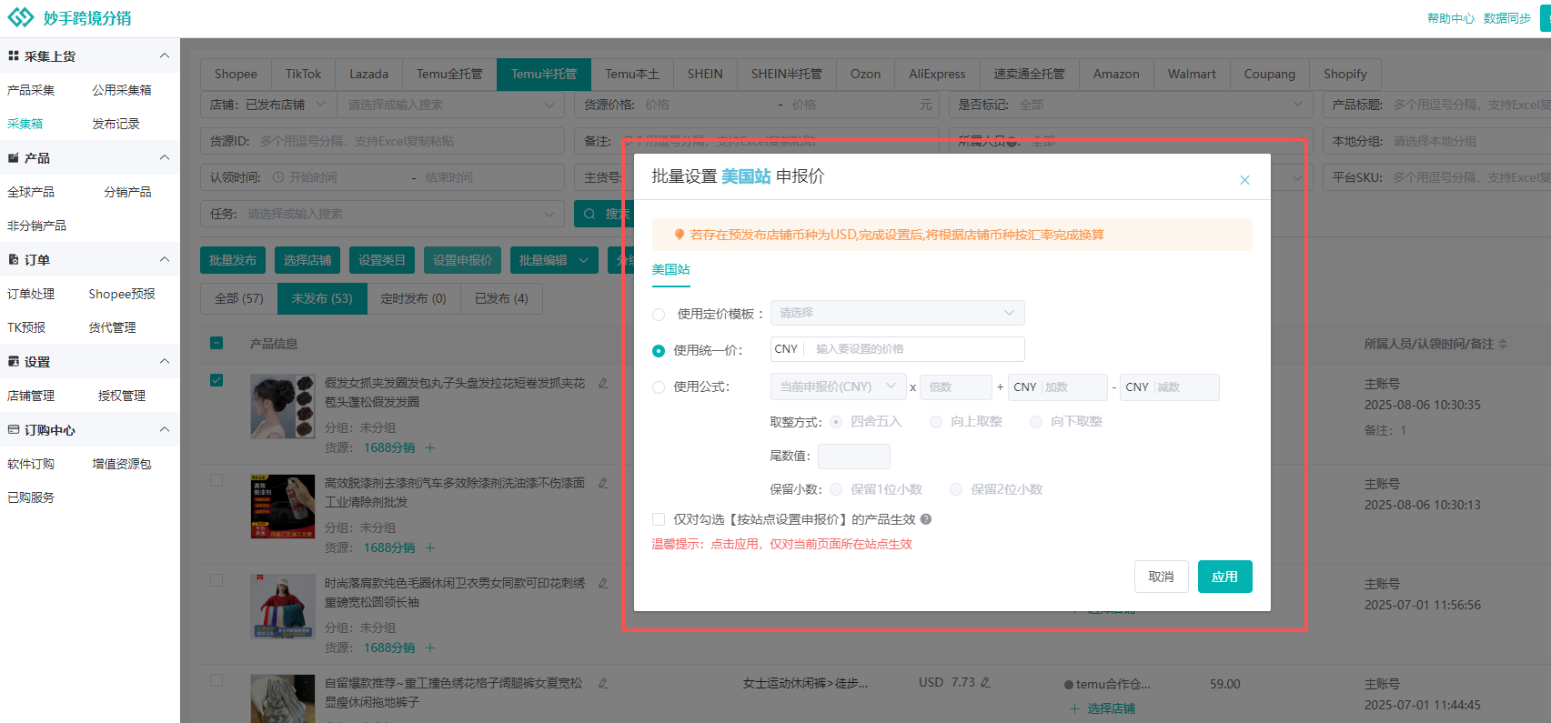Viewport: 1551px width, 723px height.
Task: Close the 批量设置申报价 dialog
Action: coord(1244,180)
